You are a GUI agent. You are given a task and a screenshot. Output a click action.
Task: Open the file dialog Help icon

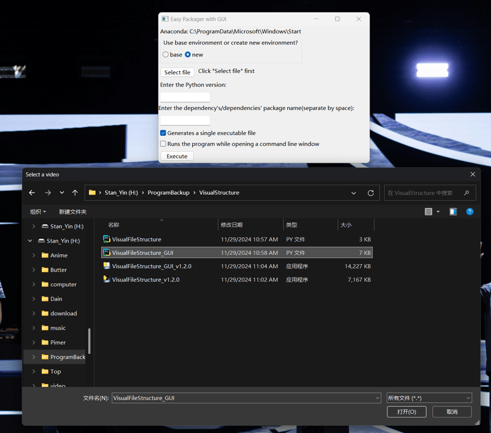(x=470, y=212)
